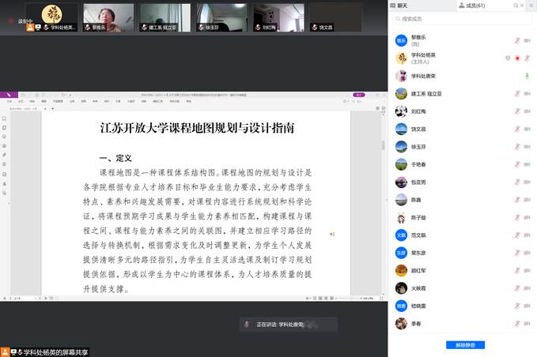Open the 黎雅乐 video tile at top
Screen dimensions: 537x357
(x=108, y=17)
